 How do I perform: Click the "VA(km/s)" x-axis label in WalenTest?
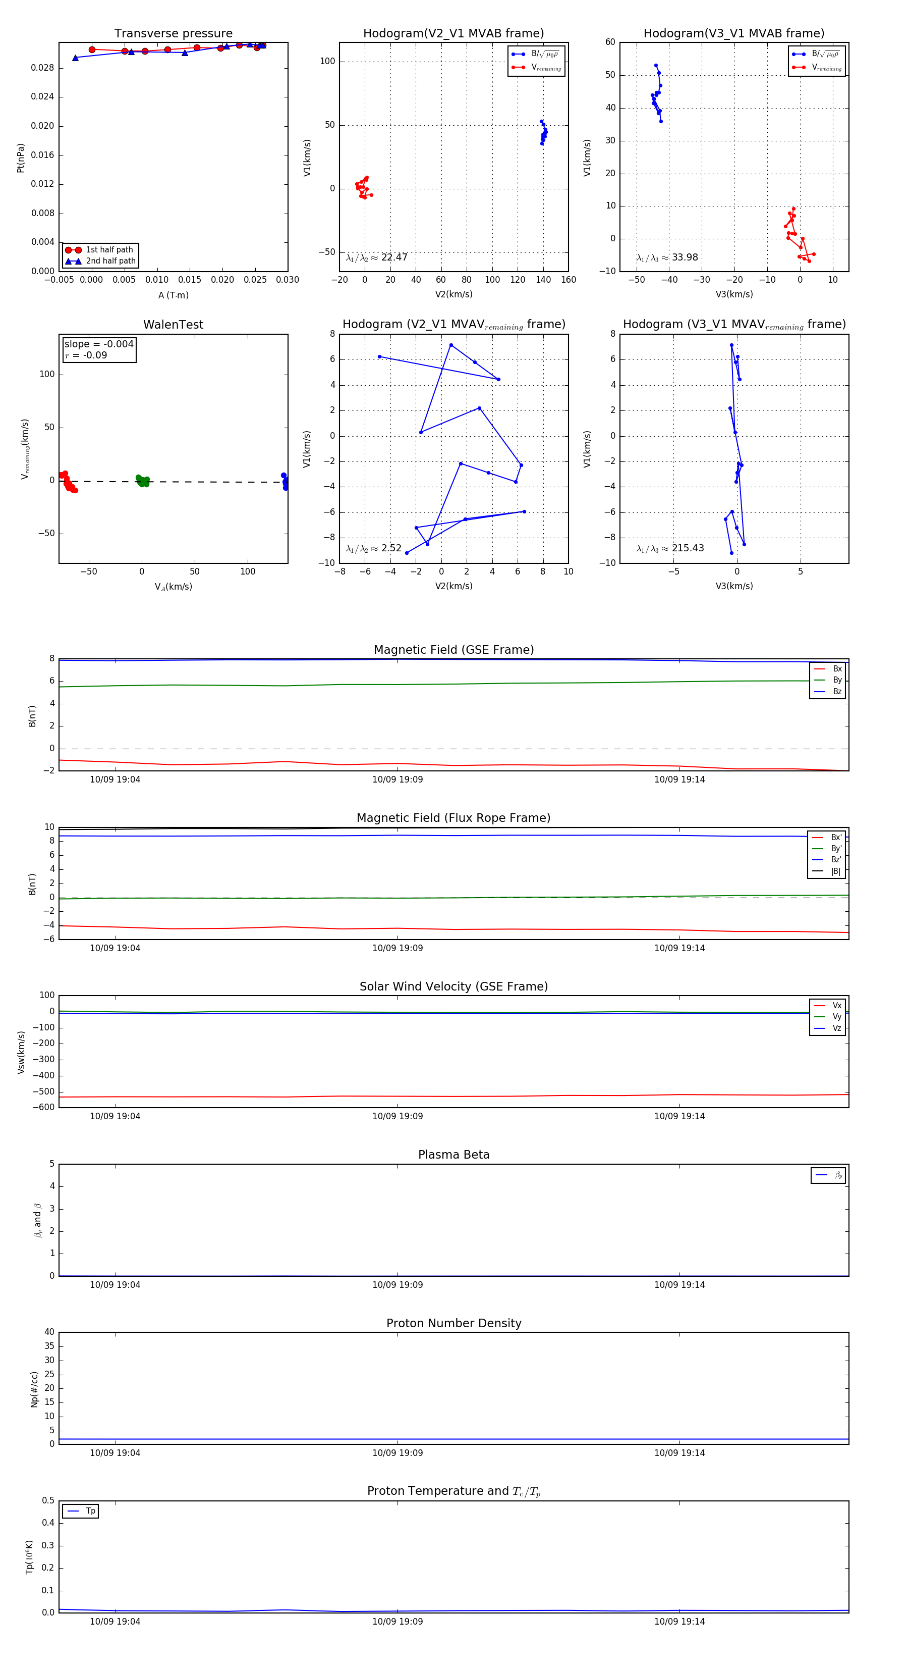173,587
